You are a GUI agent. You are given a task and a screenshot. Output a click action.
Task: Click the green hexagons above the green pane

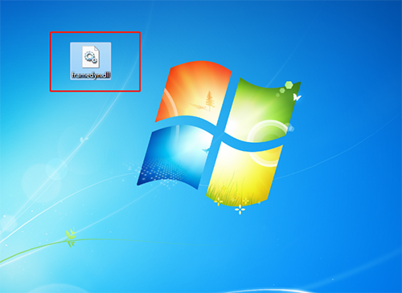point(285,87)
